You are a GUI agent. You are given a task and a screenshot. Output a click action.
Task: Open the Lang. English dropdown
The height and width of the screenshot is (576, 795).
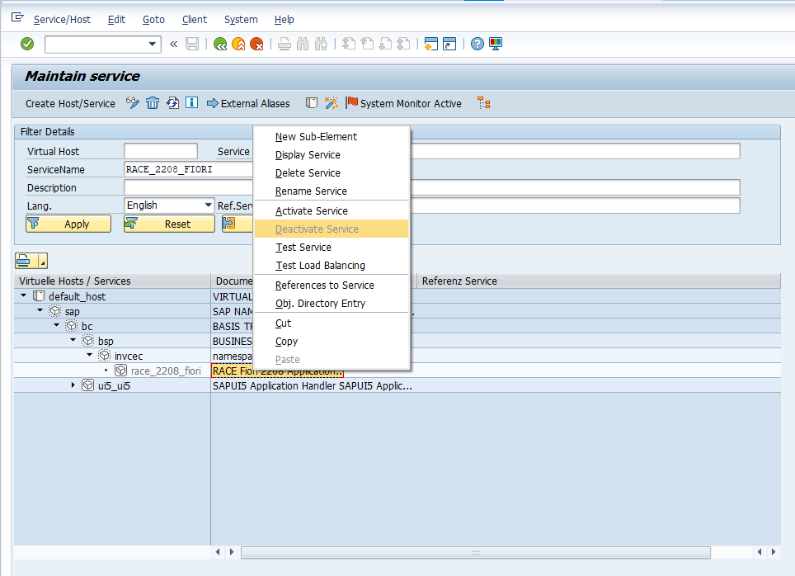(x=208, y=205)
